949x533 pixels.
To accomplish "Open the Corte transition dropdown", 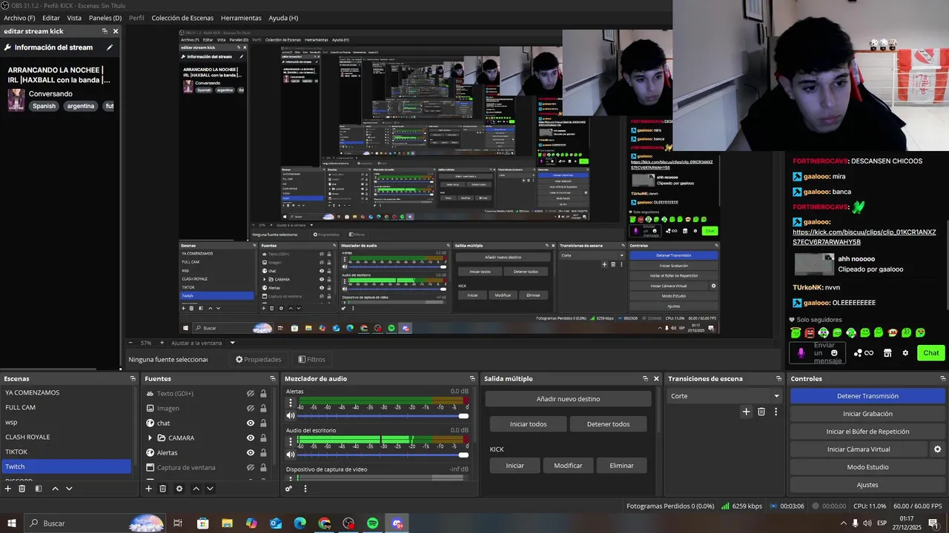I will 724,396.
